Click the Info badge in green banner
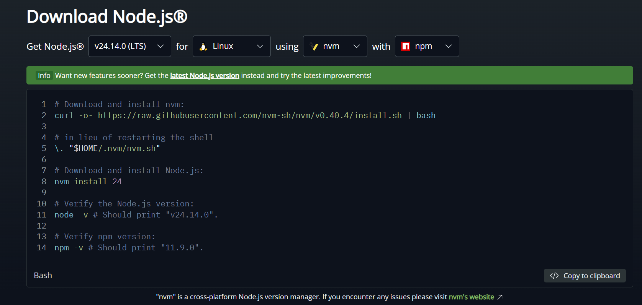 point(44,75)
